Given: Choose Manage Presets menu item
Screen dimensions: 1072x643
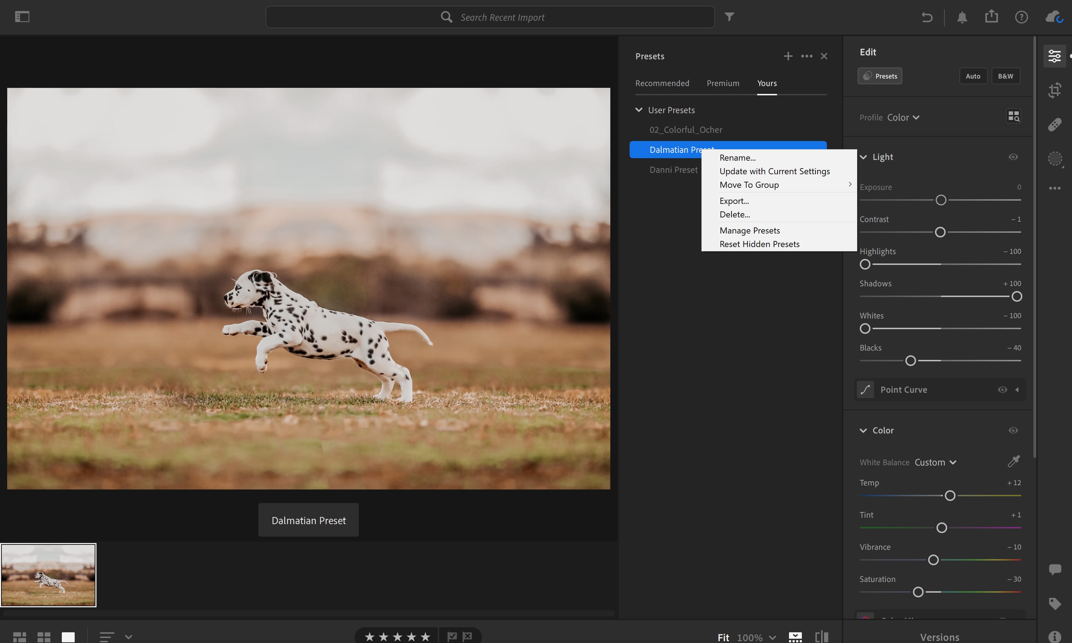Looking at the screenshot, I should tap(779, 231).
